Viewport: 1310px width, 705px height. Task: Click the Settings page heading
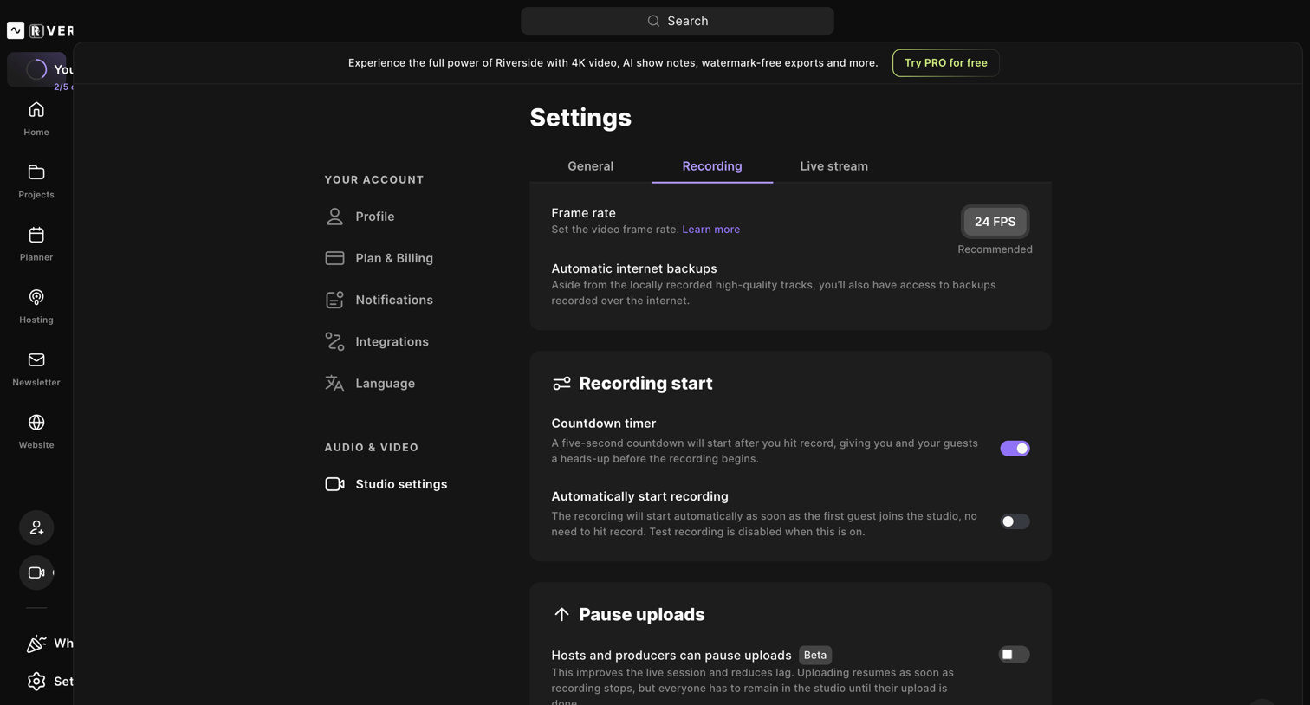[x=580, y=118]
